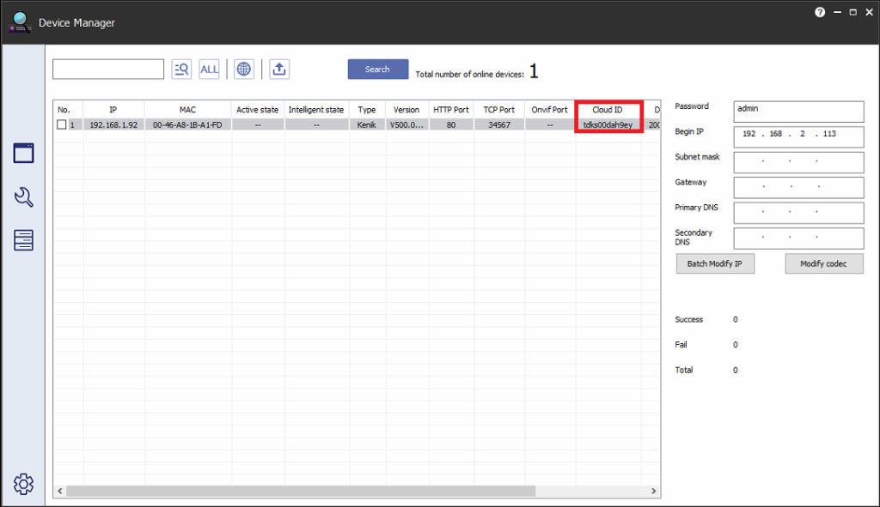Open the settings gear in sidebar
Screen dimensions: 880x507
[23, 484]
